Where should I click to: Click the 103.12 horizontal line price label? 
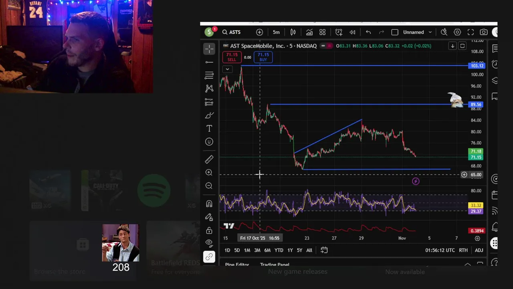[477, 65]
